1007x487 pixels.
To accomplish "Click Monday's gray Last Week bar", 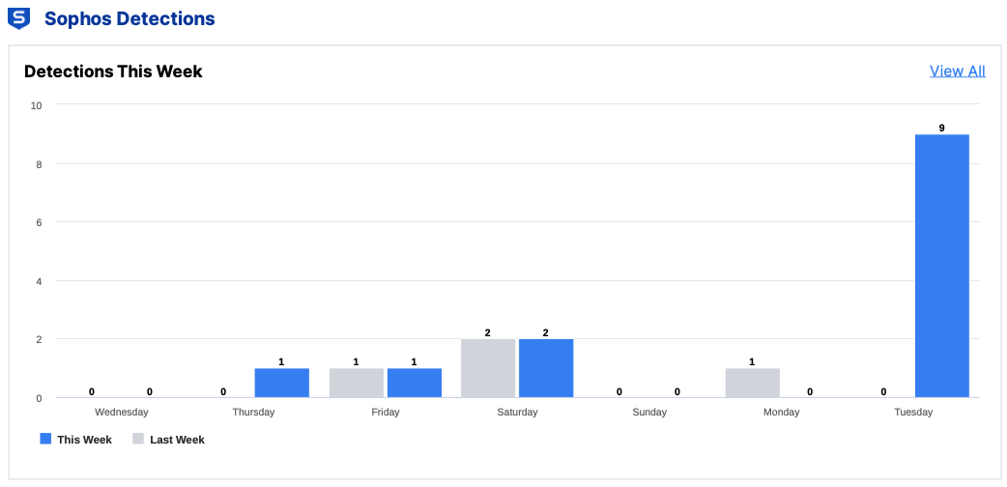I will pyautogui.click(x=752, y=383).
